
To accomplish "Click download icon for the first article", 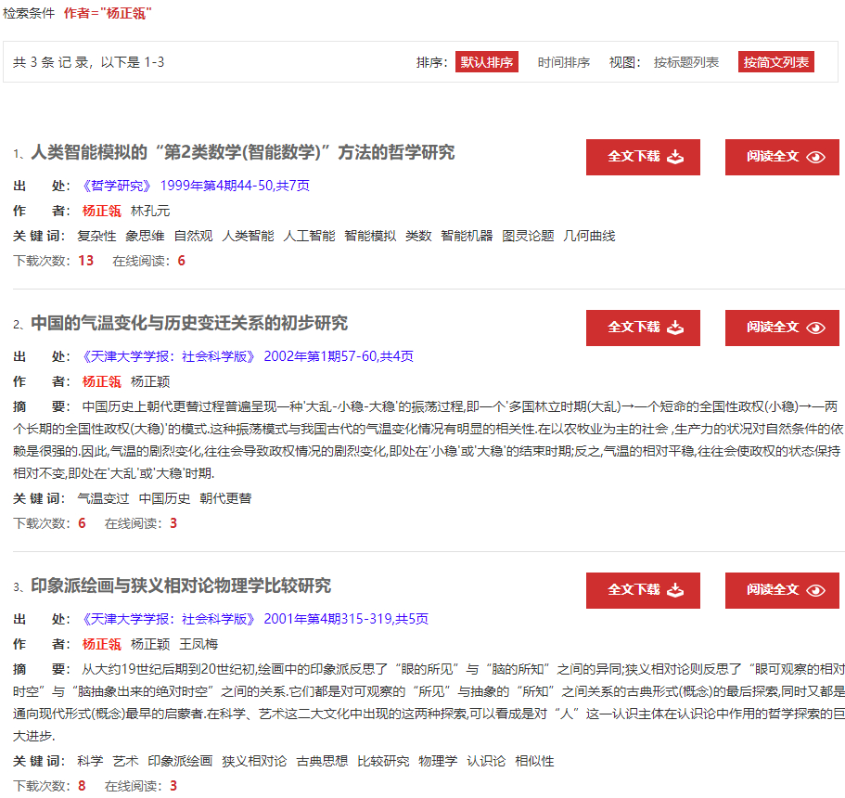I will (x=675, y=157).
